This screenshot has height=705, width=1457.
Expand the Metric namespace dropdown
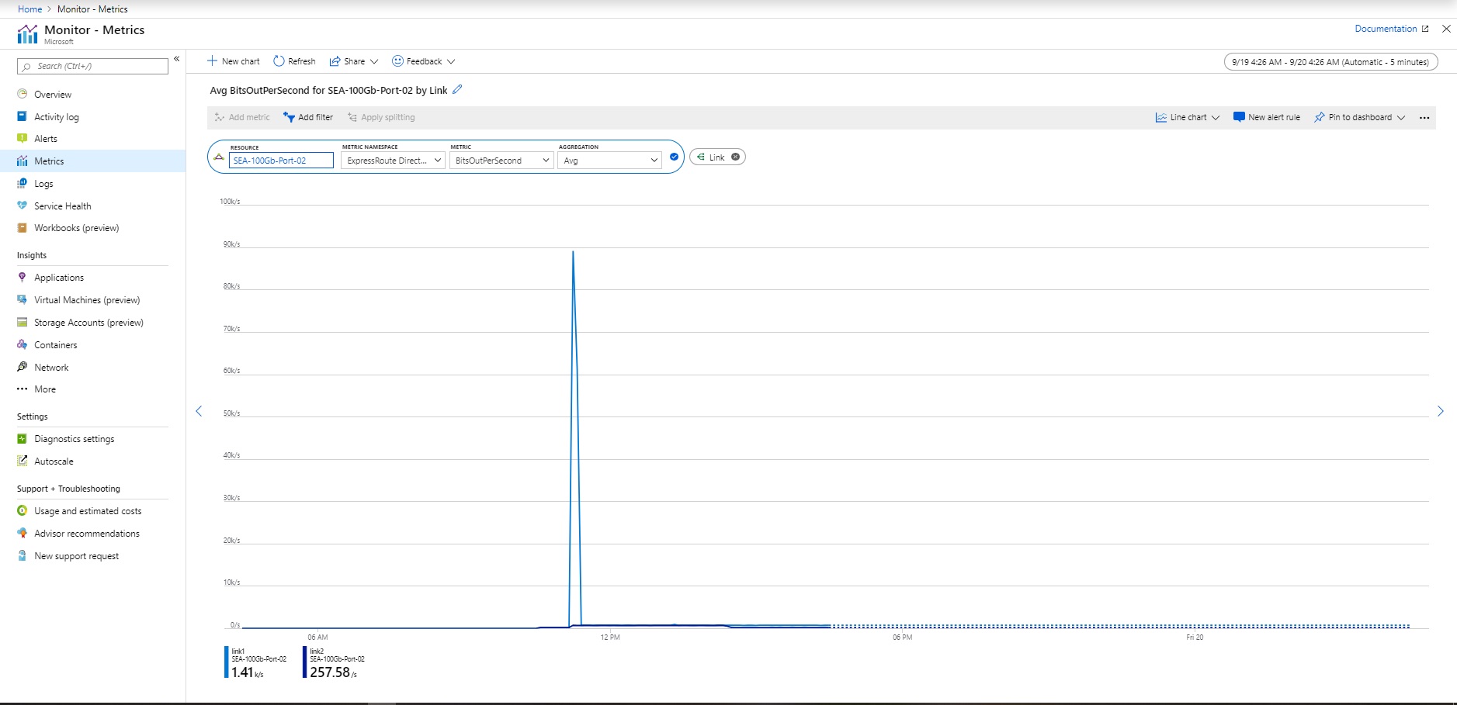(x=392, y=160)
